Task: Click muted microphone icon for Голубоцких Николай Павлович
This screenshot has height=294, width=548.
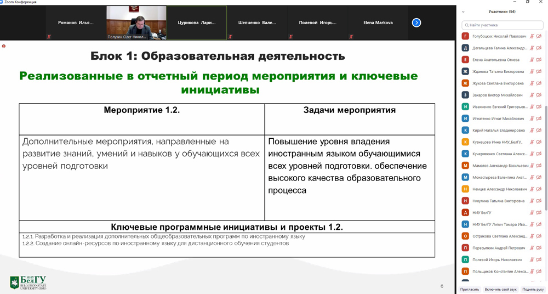Action: pos(532,36)
